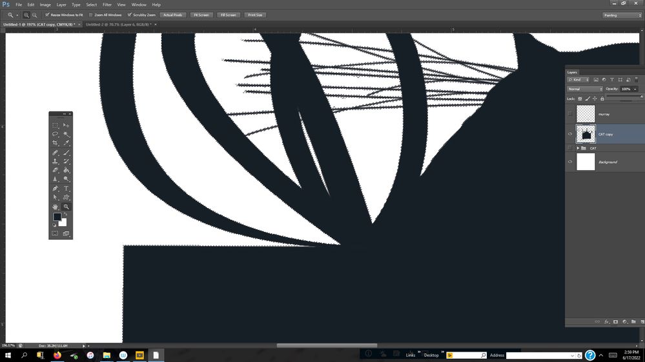Image resolution: width=645 pixels, height=362 pixels.
Task: Select the Zoom tool in toolbox
Action: click(67, 207)
